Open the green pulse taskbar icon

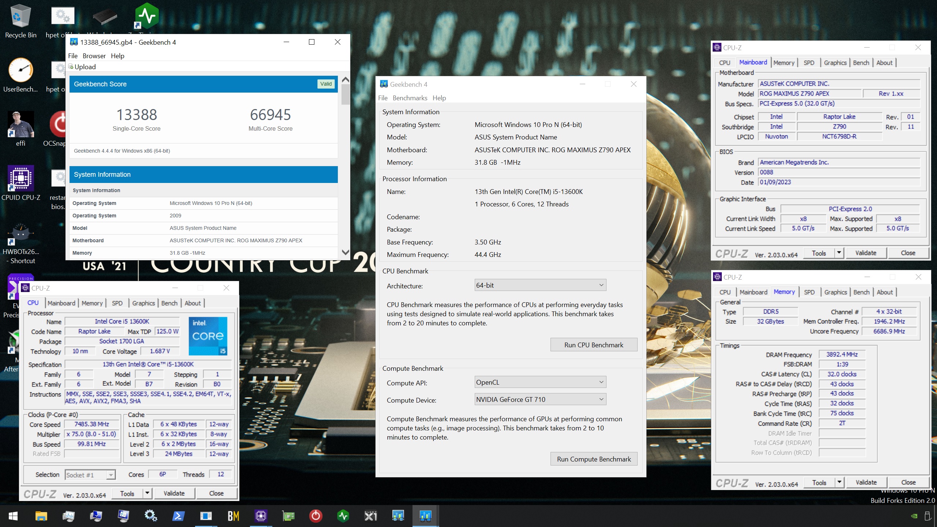(343, 516)
